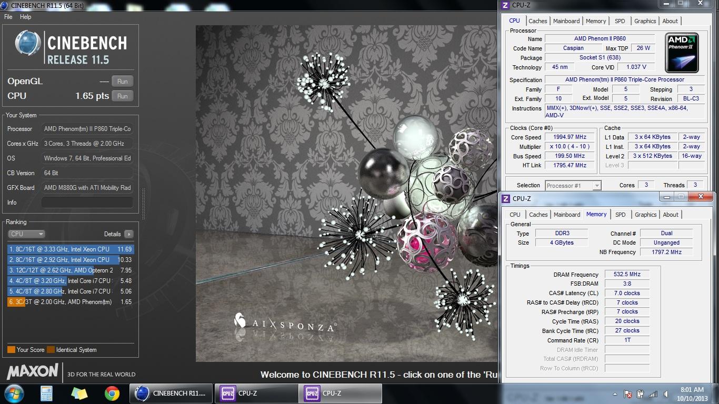Click the brown Identical System legend swatch
This screenshot has height=404, width=719.
tap(51, 350)
